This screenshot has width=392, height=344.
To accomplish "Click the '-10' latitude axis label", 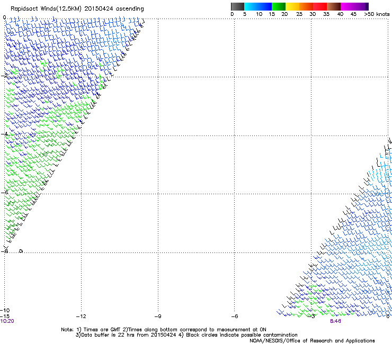I will pos(5,311).
